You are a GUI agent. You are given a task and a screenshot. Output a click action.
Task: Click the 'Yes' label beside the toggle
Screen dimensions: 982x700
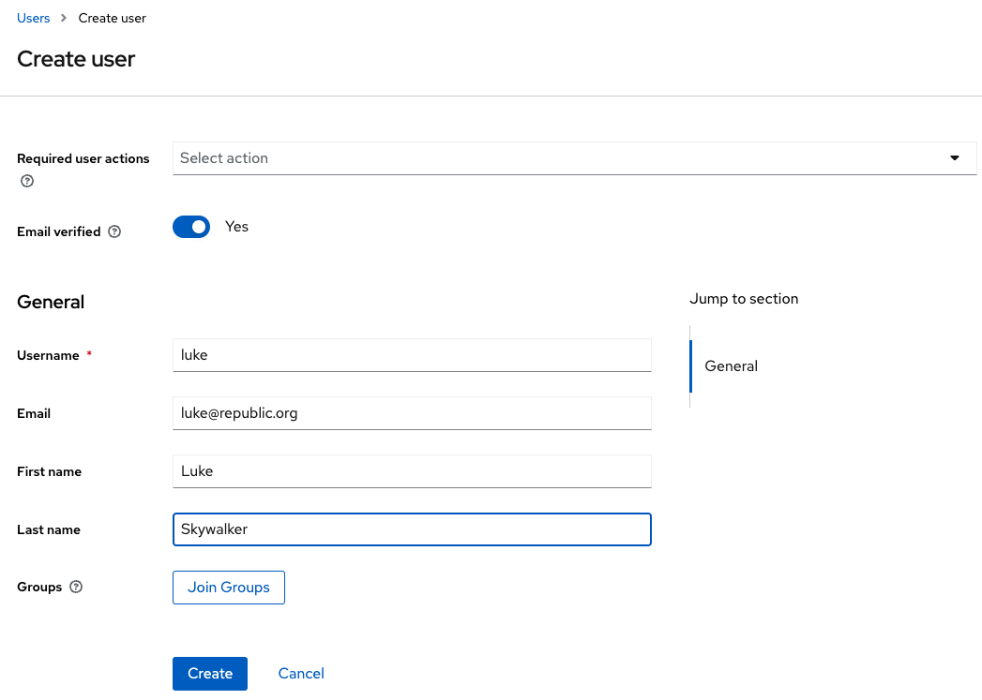pos(236,227)
